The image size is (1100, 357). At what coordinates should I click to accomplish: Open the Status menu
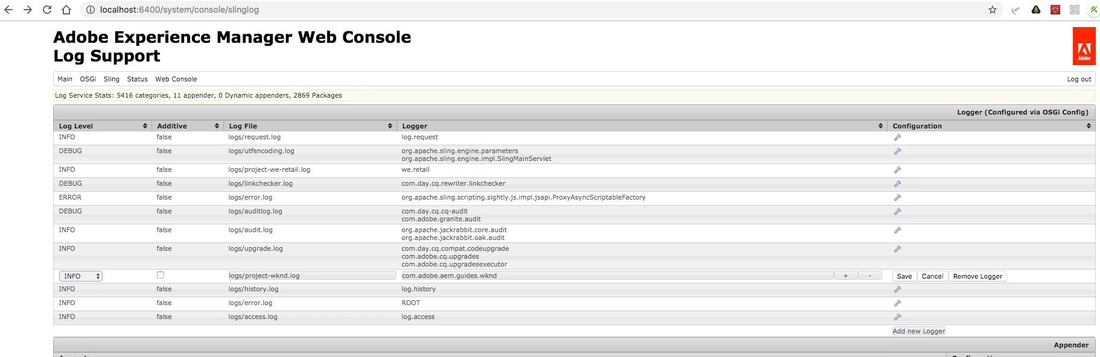137,79
